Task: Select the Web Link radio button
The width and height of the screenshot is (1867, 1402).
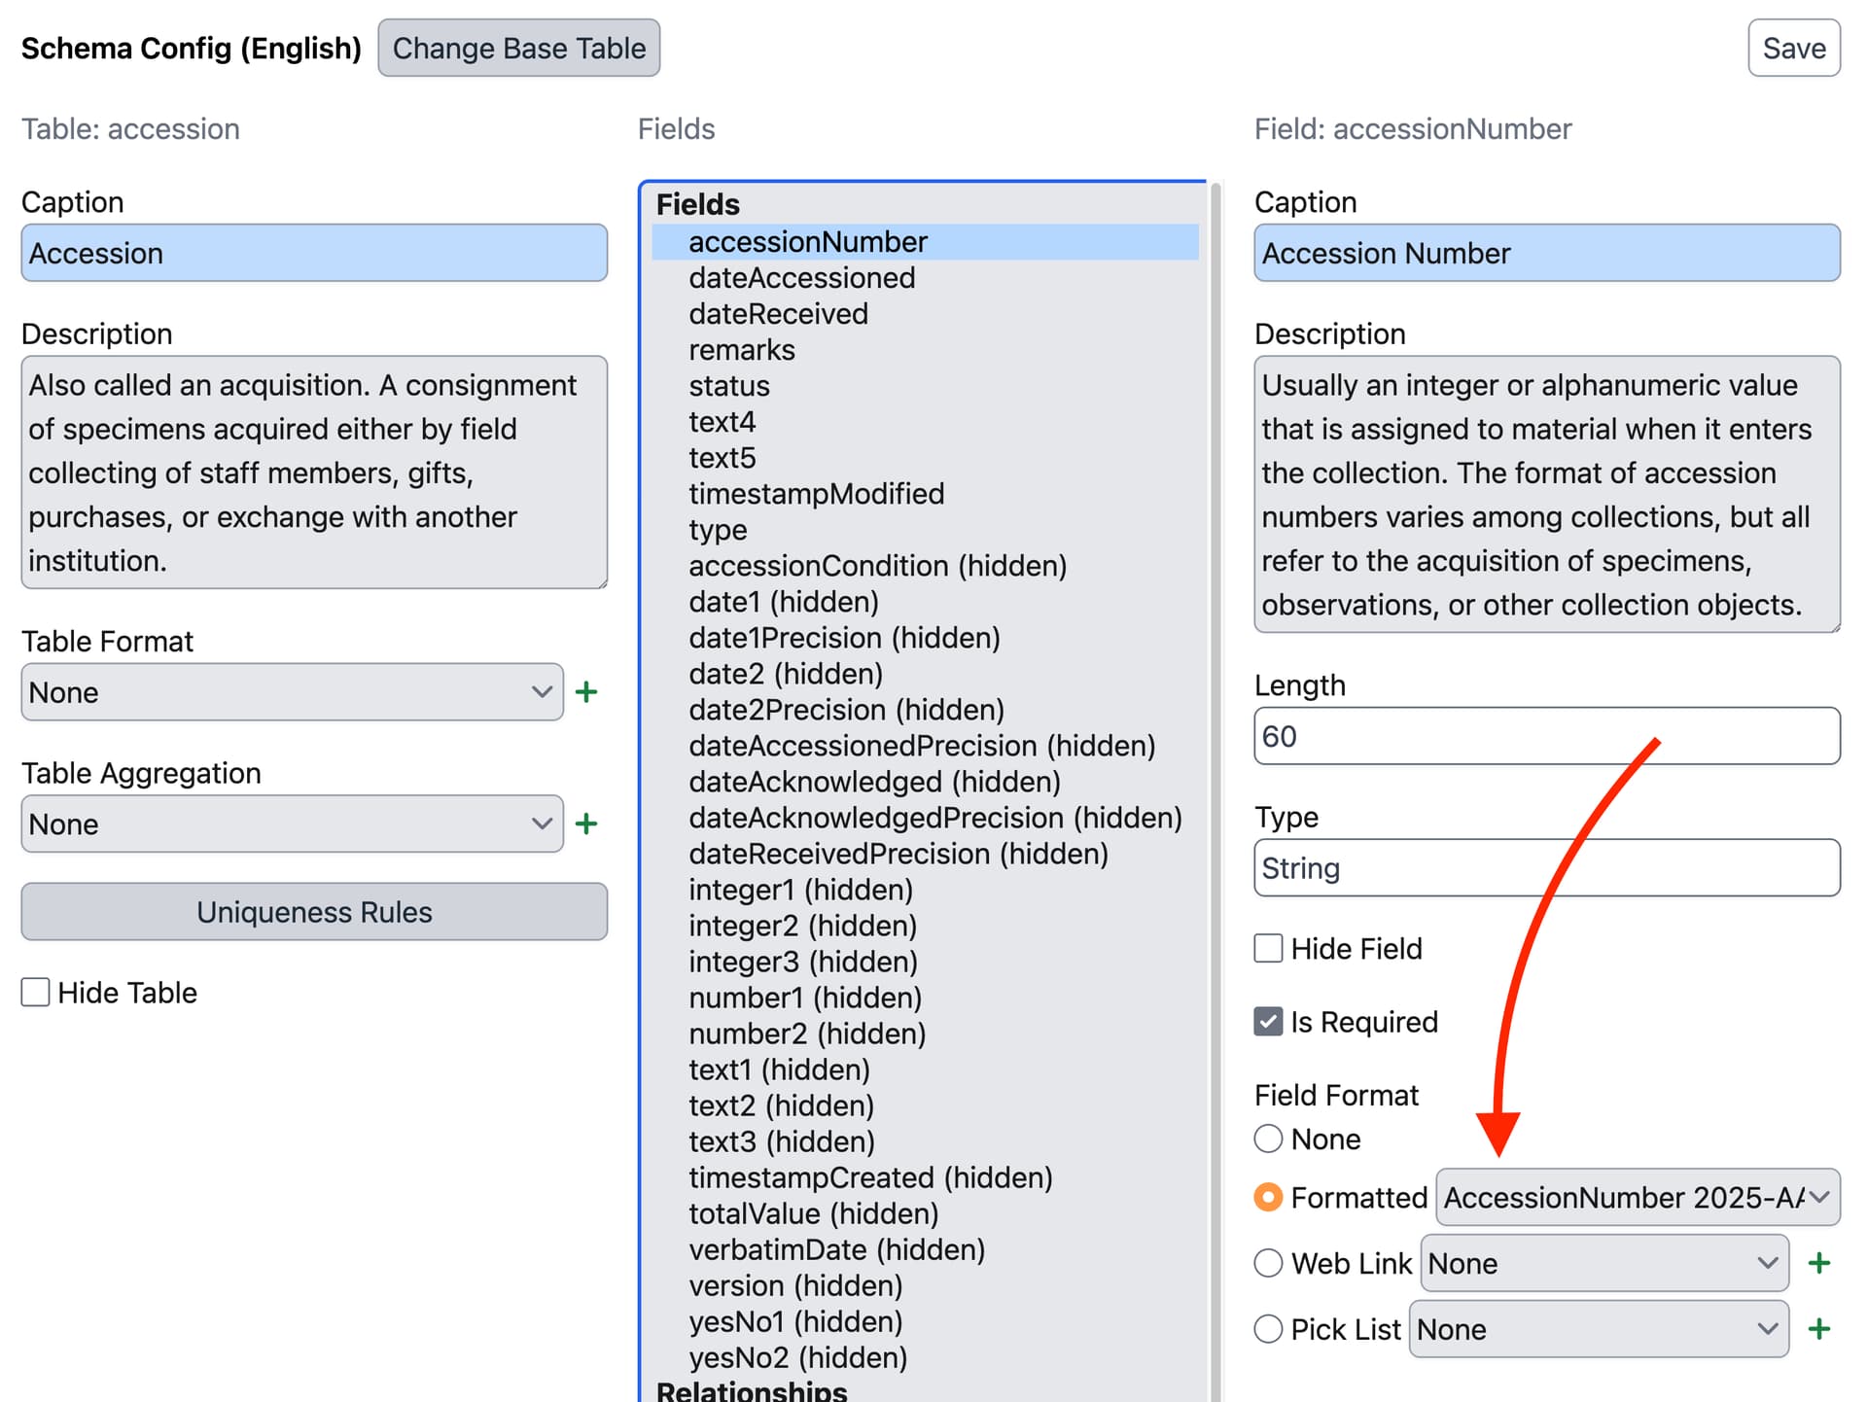Action: click(1268, 1263)
